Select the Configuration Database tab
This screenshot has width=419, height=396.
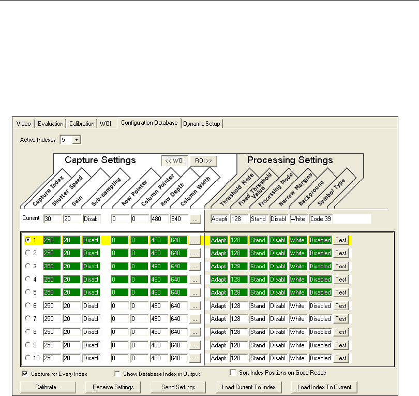pos(149,123)
